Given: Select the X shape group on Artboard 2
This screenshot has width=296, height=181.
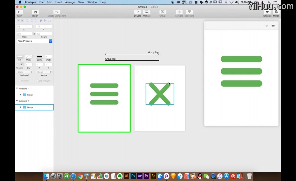Looking at the screenshot, I should click(160, 94).
